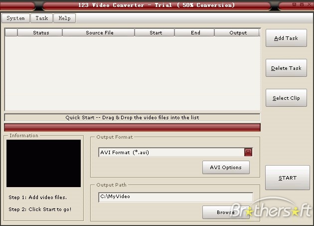Screen dimensions: 314x226
Task: Open the Task menu
Action: point(42,18)
